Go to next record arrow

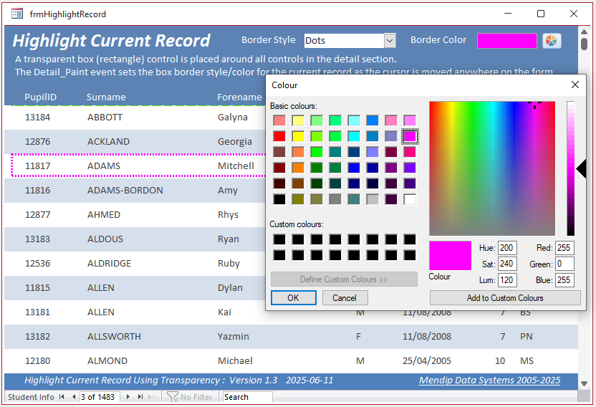click(x=128, y=397)
